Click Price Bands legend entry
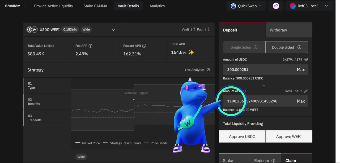This screenshot has height=163, width=340. click(156, 143)
